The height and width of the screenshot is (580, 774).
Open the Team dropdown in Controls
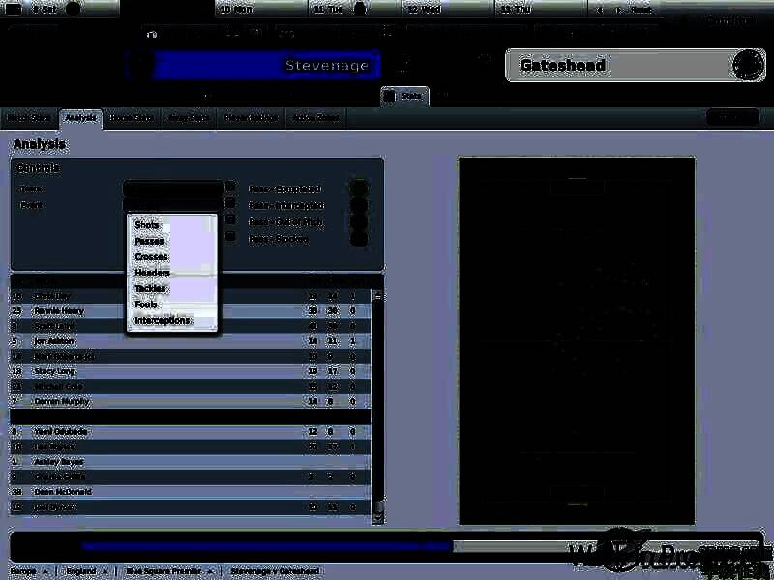(172, 188)
